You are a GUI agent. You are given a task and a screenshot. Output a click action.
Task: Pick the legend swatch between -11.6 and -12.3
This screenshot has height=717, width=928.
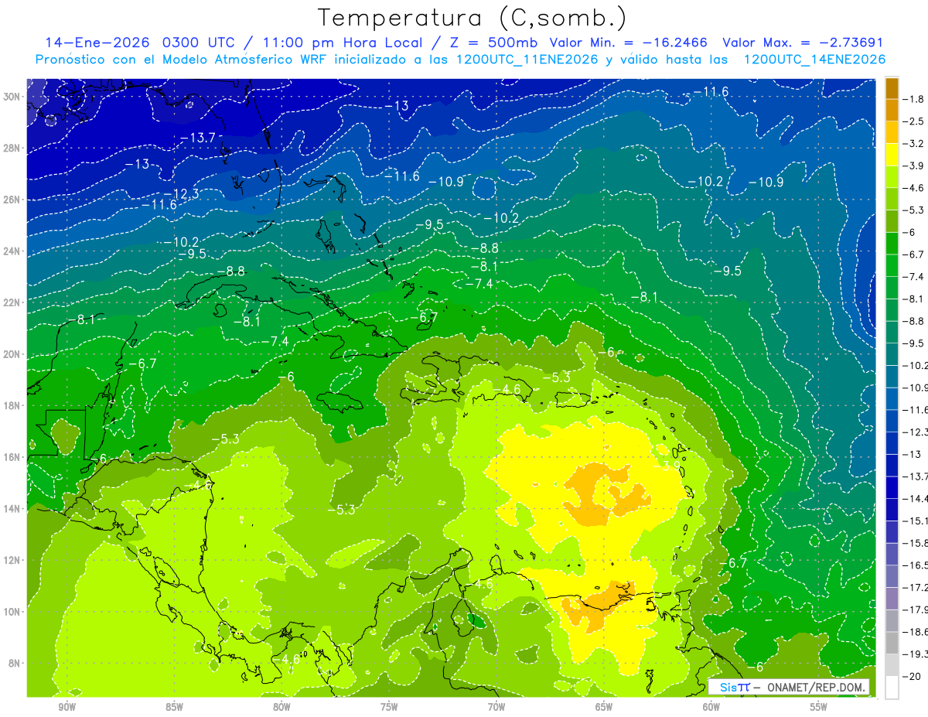tap(892, 421)
